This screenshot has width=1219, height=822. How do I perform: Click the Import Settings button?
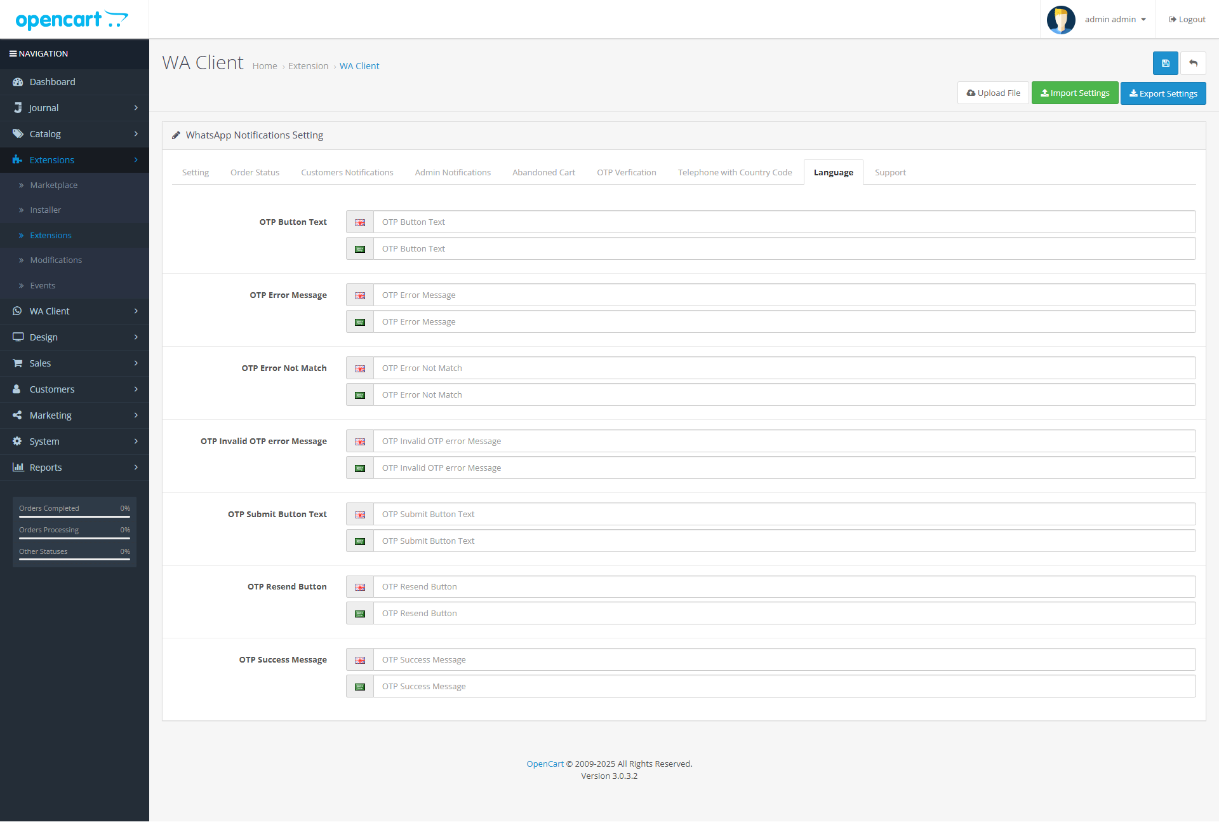(x=1074, y=93)
